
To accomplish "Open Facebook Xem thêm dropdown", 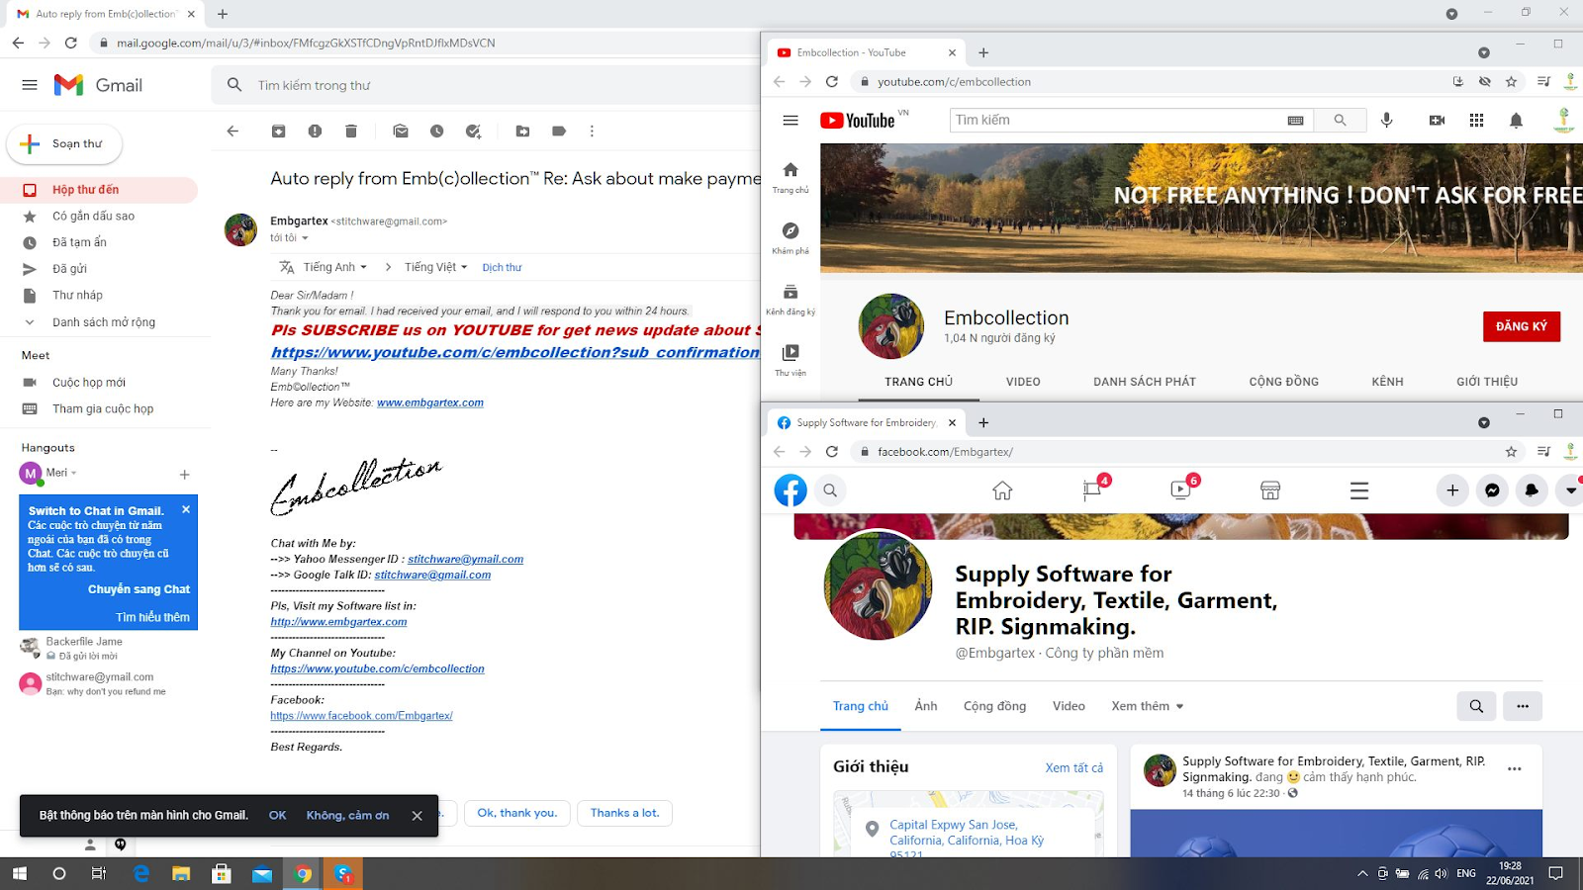I will [x=1148, y=706].
